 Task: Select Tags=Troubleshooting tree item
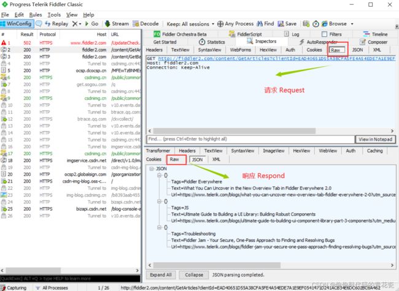click(x=193, y=233)
